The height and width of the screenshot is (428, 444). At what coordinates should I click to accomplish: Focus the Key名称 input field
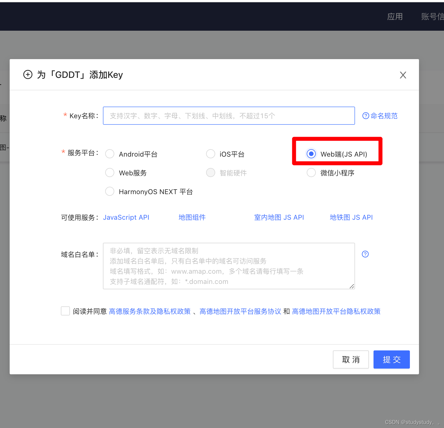[229, 116]
